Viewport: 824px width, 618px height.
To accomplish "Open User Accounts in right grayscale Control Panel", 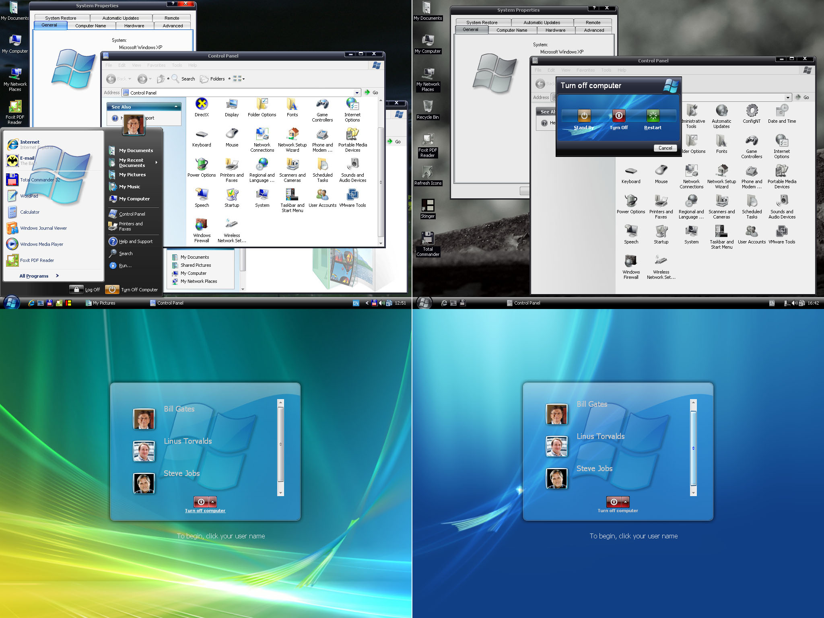I will coord(752,234).
